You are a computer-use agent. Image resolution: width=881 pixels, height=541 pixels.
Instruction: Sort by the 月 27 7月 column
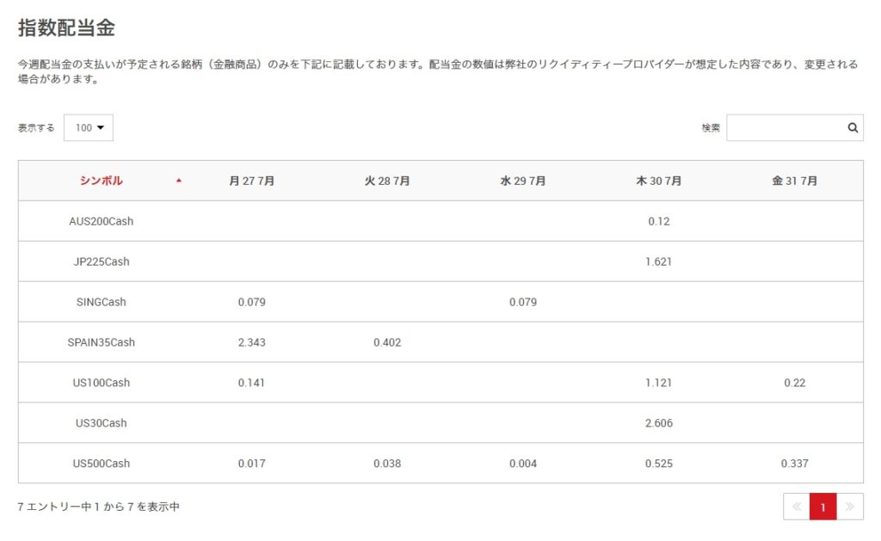pyautogui.click(x=250, y=181)
